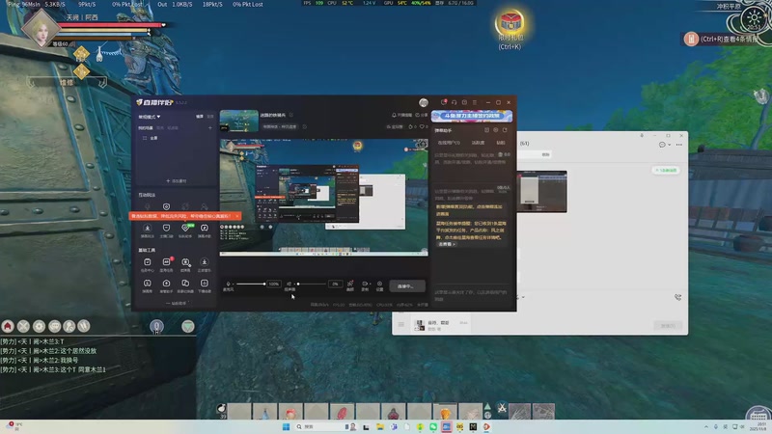The image size is (772, 434).
Task: Open the limited gift box icon (Ctrl+K)
Action: point(510,23)
